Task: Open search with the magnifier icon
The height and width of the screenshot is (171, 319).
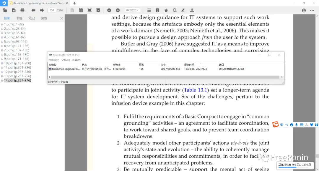Action: point(175,10)
